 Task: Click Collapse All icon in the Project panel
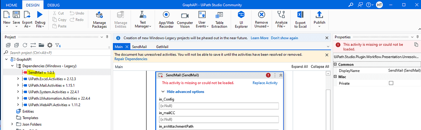[x=16, y=45]
